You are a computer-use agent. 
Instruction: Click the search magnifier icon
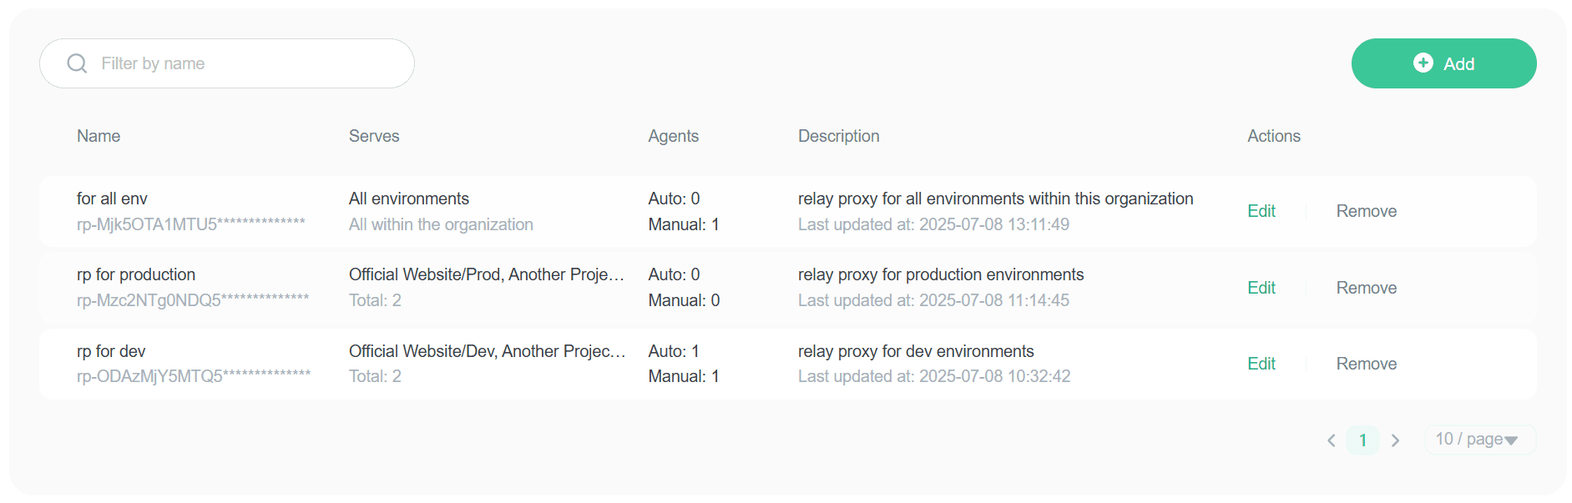(76, 63)
